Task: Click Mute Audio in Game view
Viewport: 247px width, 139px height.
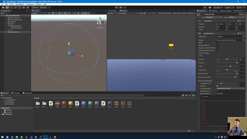Action: pos(177,13)
